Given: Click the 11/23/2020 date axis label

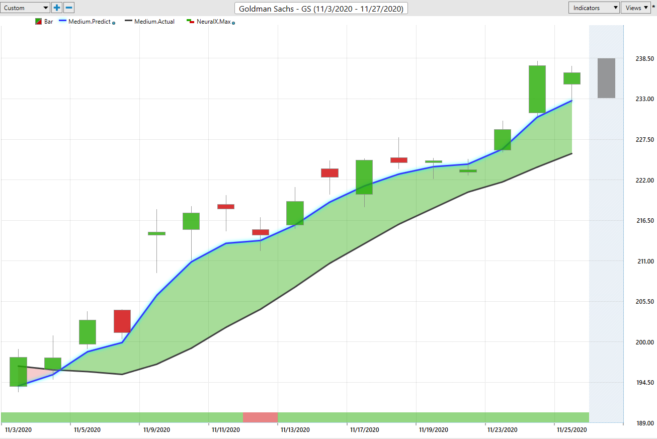Looking at the screenshot, I should pos(503,430).
